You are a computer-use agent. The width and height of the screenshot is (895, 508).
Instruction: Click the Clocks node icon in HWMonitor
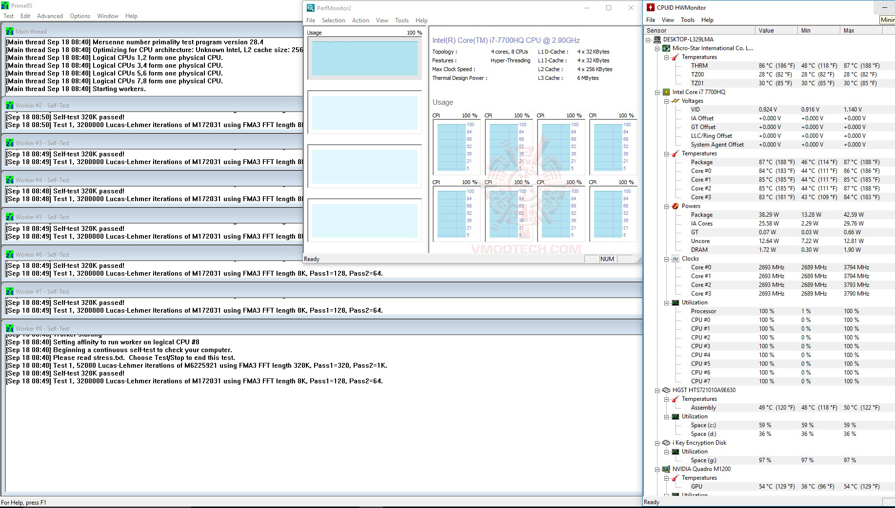click(676, 259)
